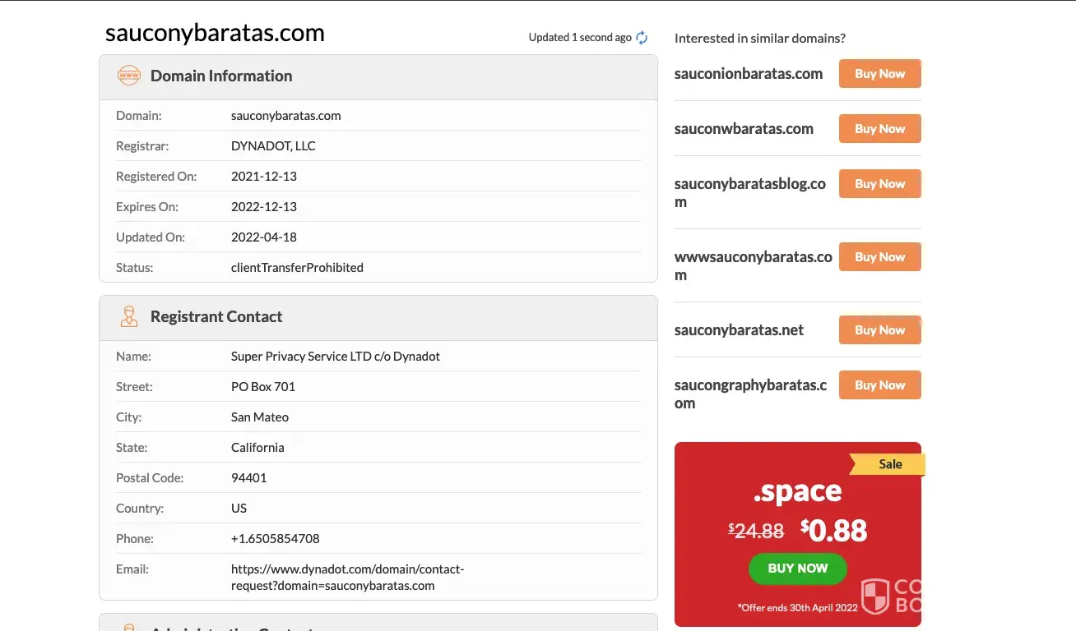
Task: Click the yellow Sale ribbon on the ad
Action: (x=888, y=464)
